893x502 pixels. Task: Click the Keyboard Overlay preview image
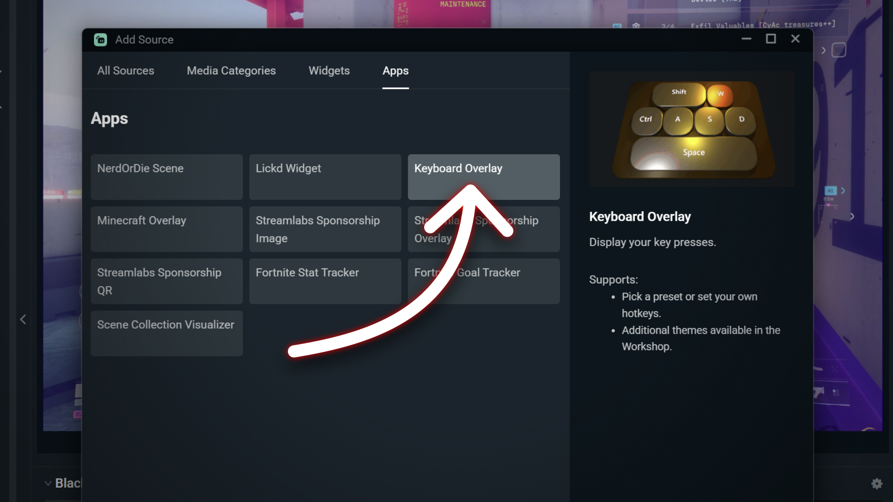(x=692, y=129)
